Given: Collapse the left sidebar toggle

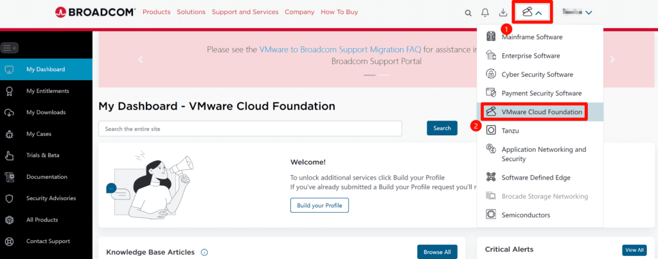Looking at the screenshot, I should [x=10, y=47].
